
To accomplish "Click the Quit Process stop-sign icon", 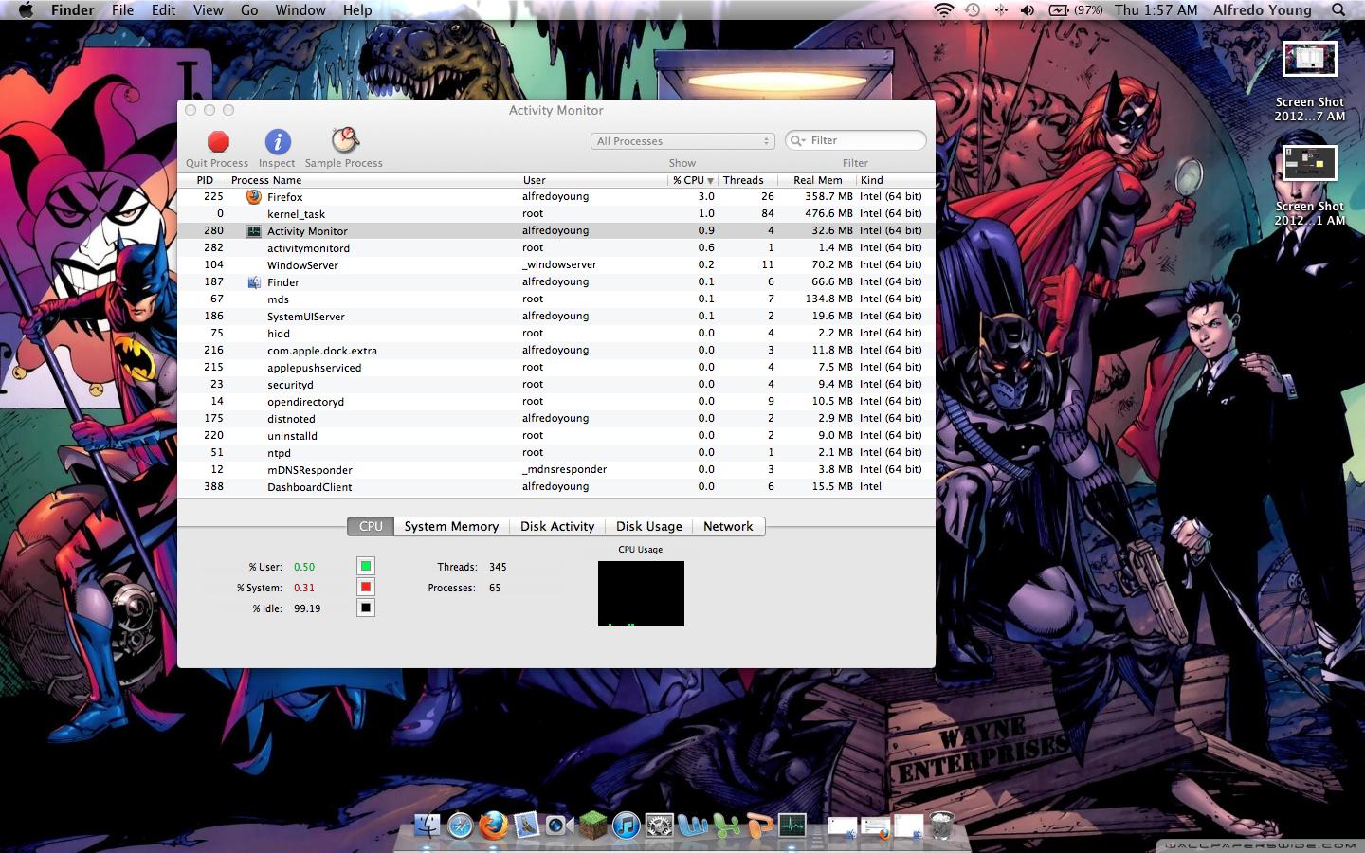I will (x=218, y=141).
